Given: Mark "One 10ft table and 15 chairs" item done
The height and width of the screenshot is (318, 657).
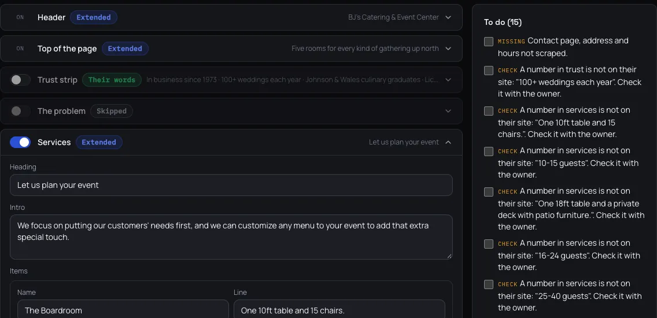Looking at the screenshot, I should coord(489,111).
